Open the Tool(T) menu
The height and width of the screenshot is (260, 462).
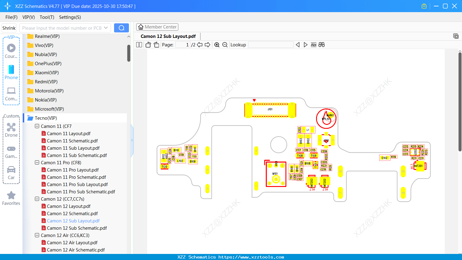click(x=47, y=17)
